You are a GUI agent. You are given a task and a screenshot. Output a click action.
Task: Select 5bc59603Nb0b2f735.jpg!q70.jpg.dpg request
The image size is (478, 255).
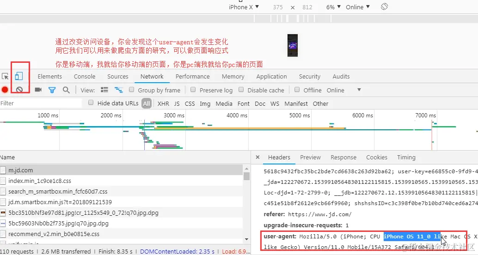pyautogui.click(x=122, y=223)
